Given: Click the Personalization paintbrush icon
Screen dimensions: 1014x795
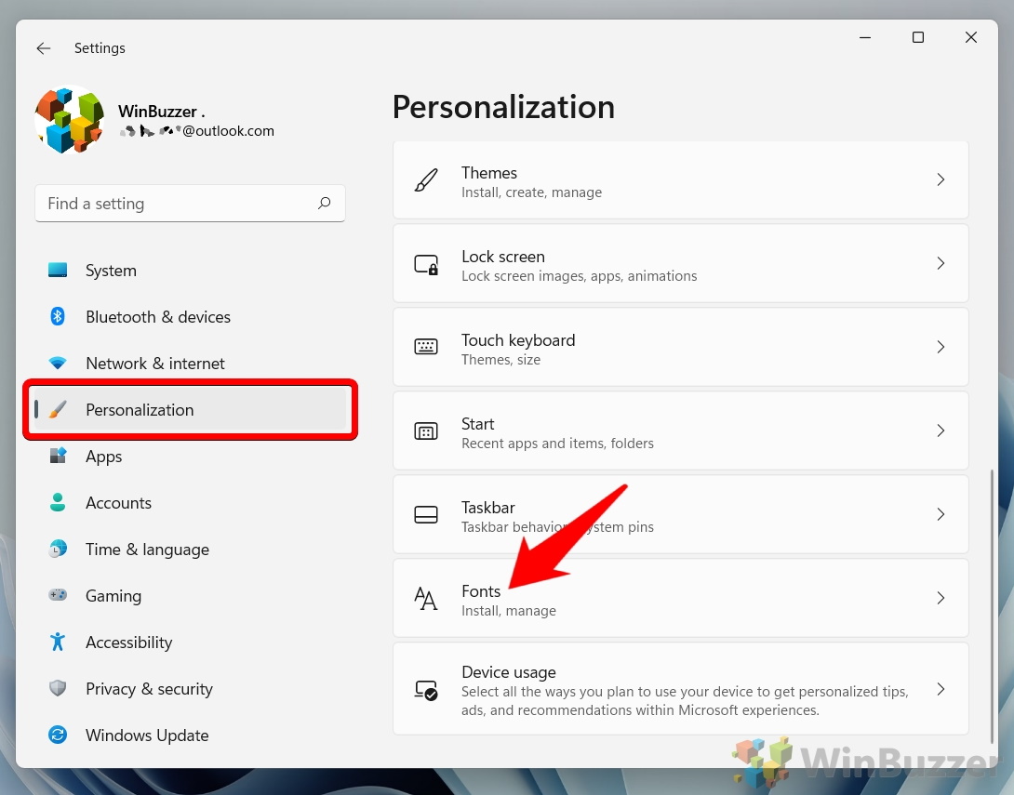Looking at the screenshot, I should click(58, 409).
